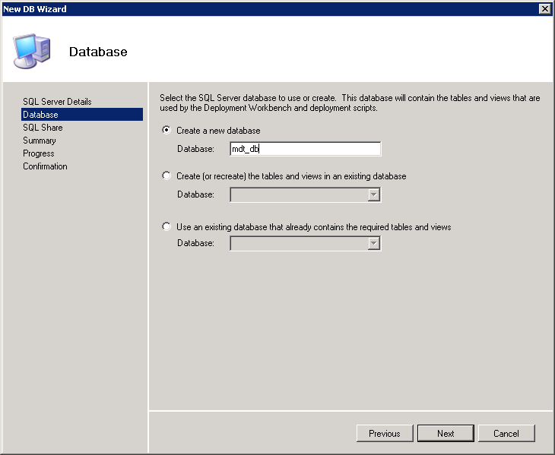Image resolution: width=555 pixels, height=455 pixels.
Task: Click the mdt_db database name text field
Action: [x=305, y=150]
